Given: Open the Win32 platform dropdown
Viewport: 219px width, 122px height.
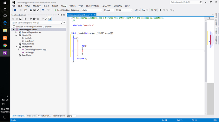Looking at the screenshot, I should click(x=124, y=10).
